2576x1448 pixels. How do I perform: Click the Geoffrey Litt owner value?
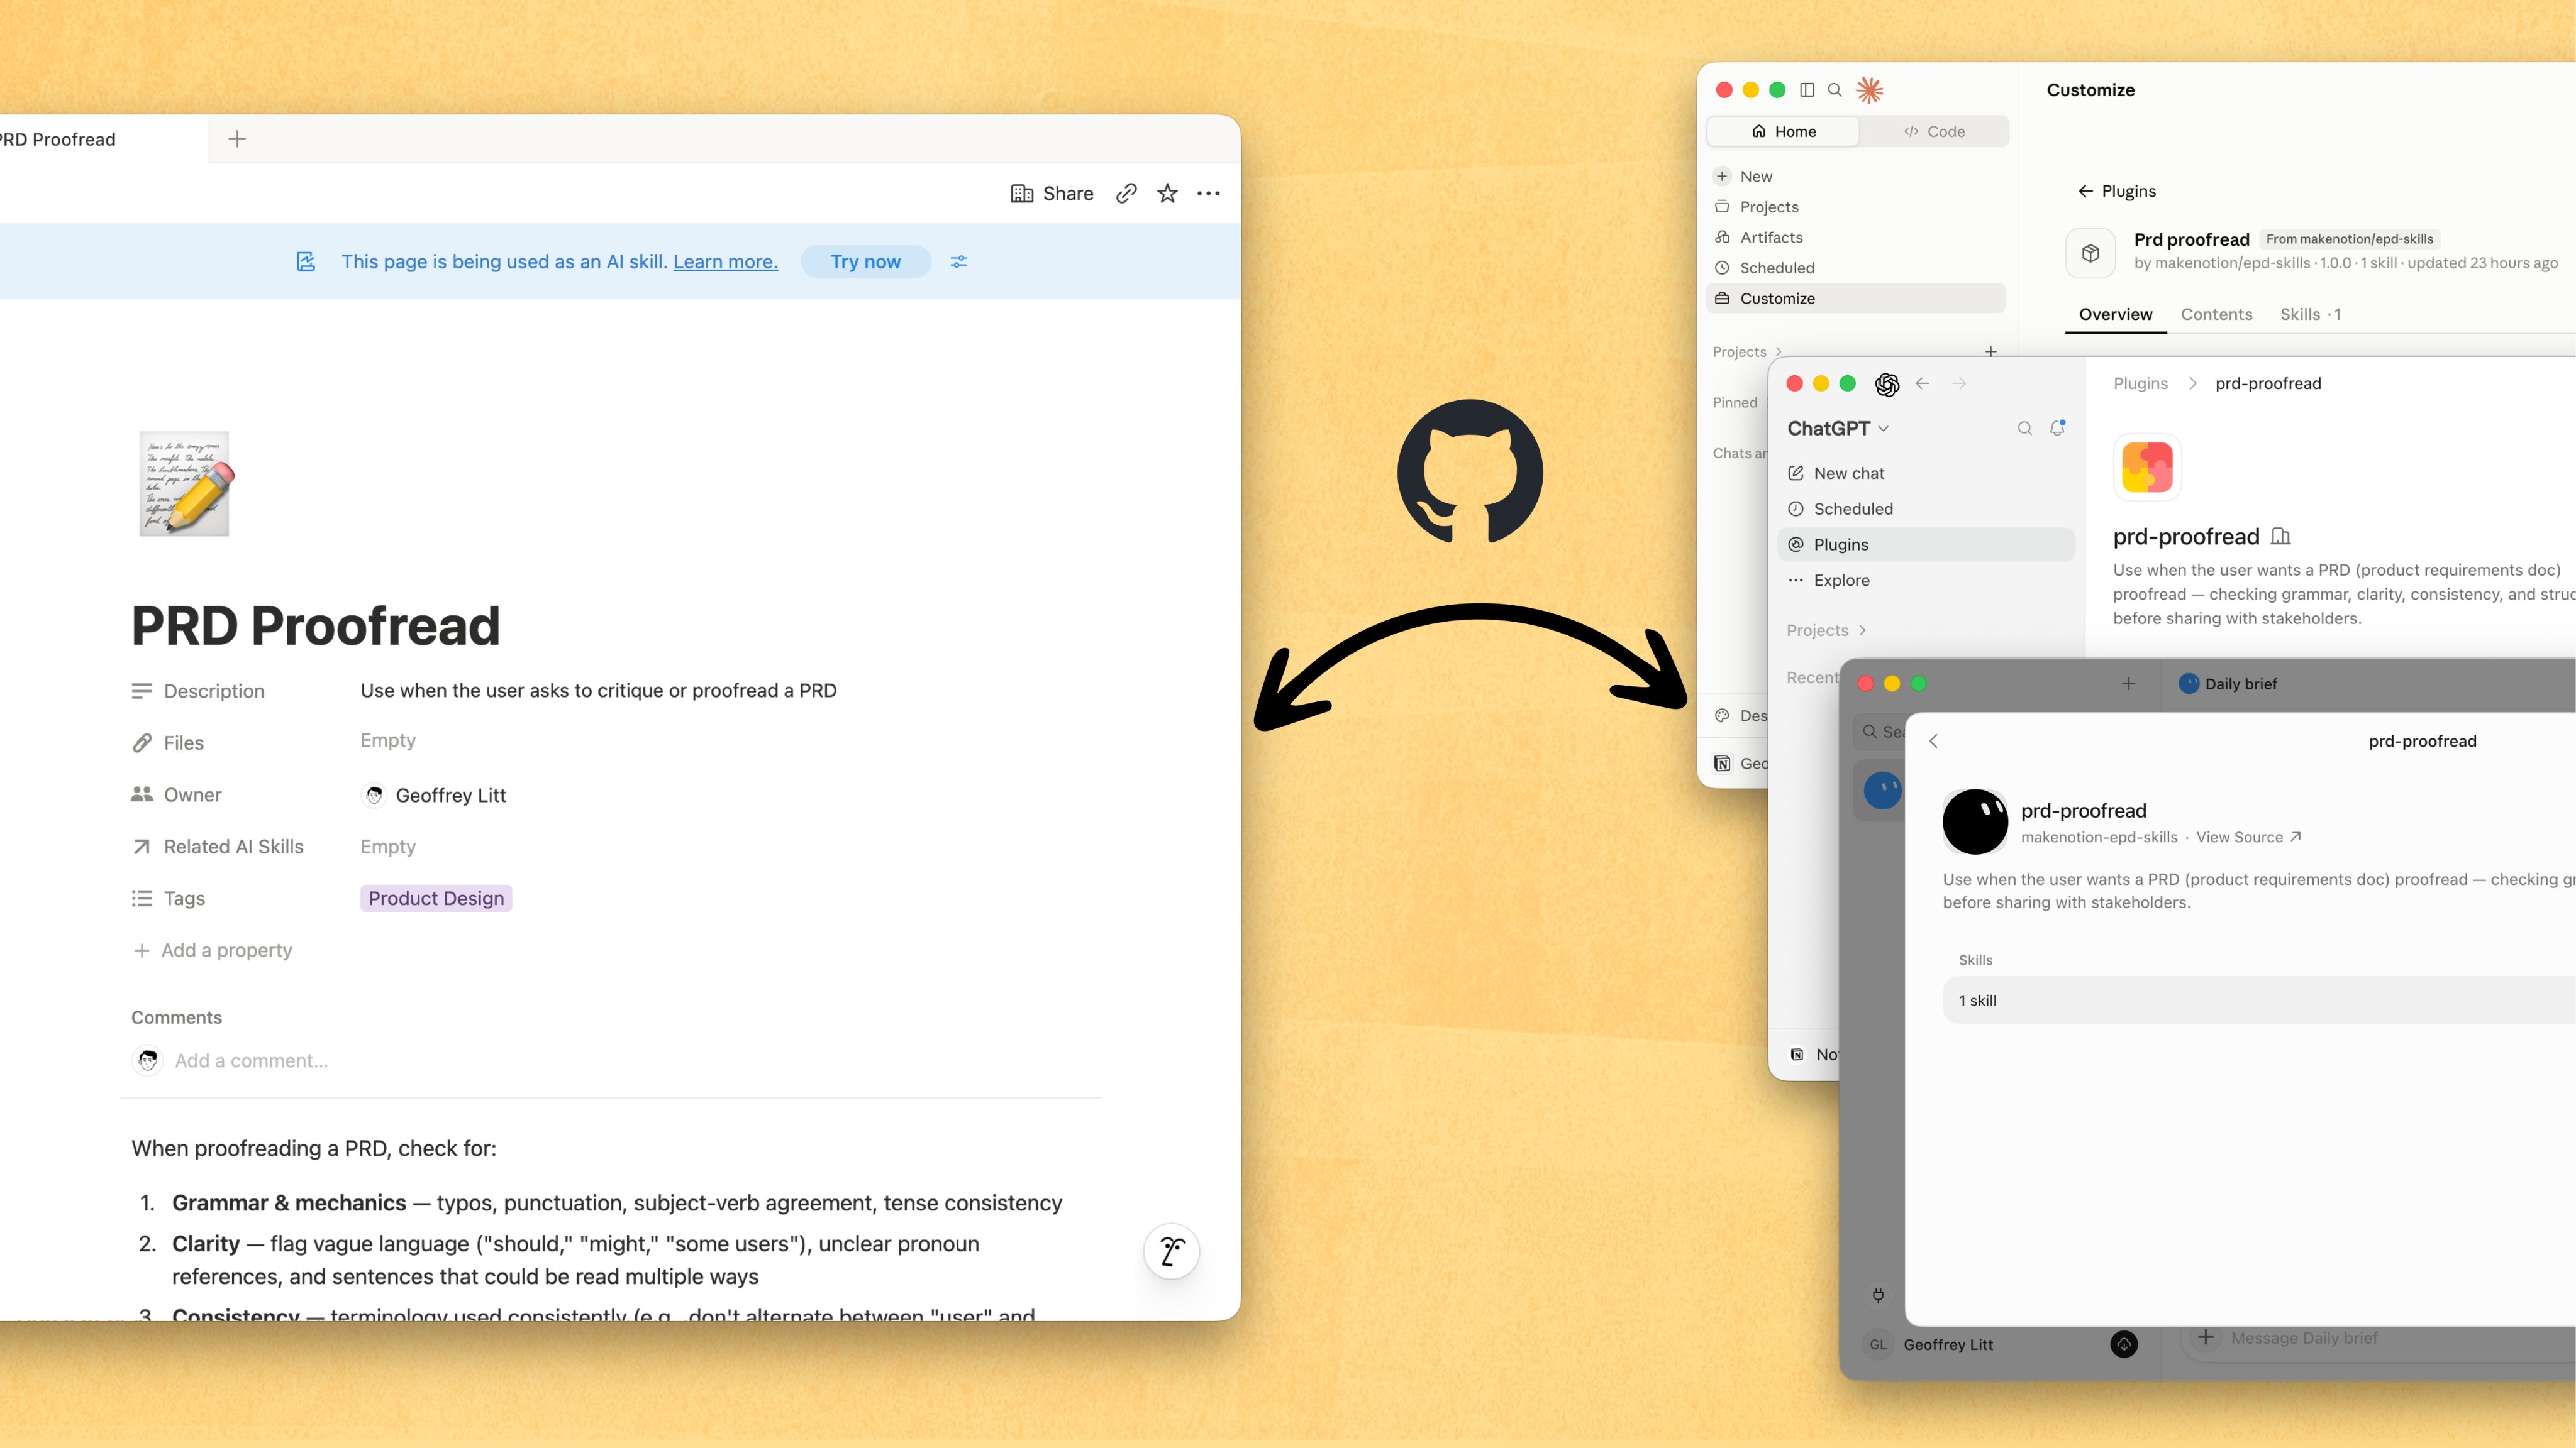433,796
